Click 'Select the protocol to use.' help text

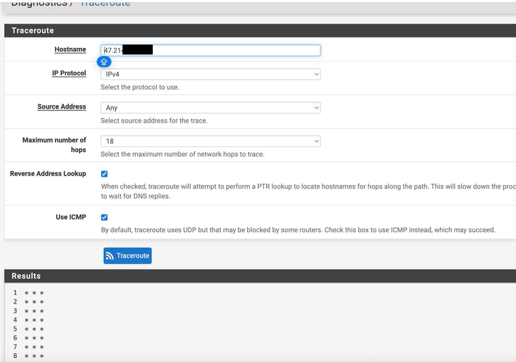coord(140,87)
